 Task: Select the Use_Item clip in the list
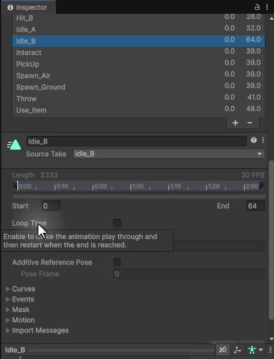pos(138,110)
